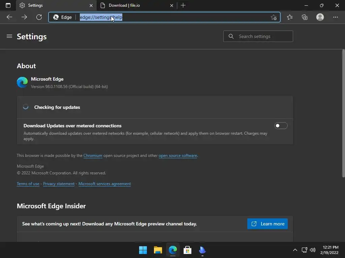Click the page vertical scrollbar thumb

point(343,114)
